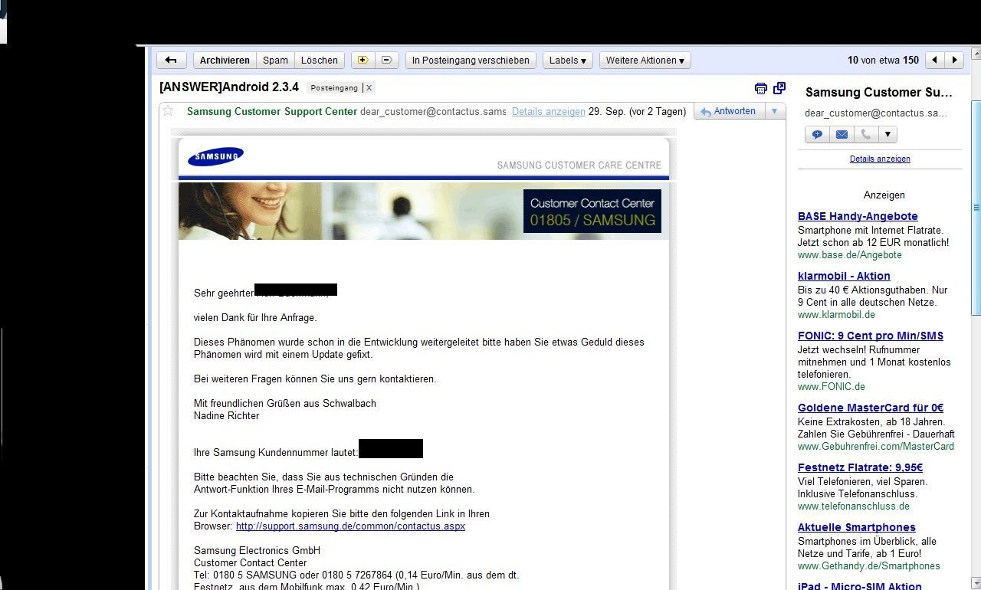Image resolution: width=981 pixels, height=590 pixels.
Task: Click www.base.de/Angebote URL
Action: pyautogui.click(x=850, y=254)
